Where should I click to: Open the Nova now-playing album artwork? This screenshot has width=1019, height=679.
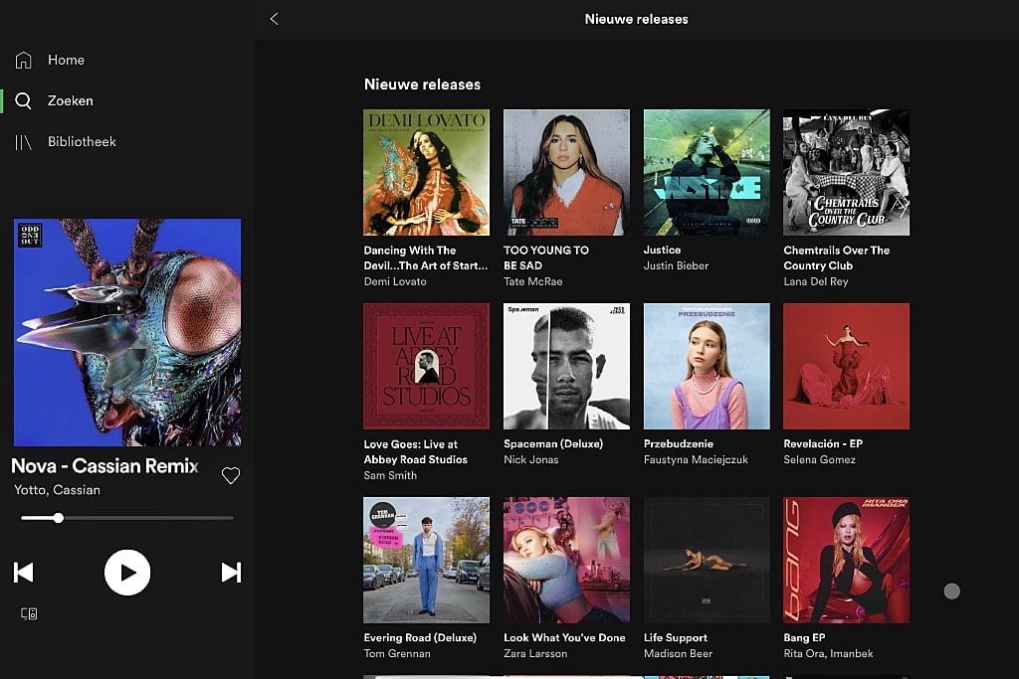point(127,332)
